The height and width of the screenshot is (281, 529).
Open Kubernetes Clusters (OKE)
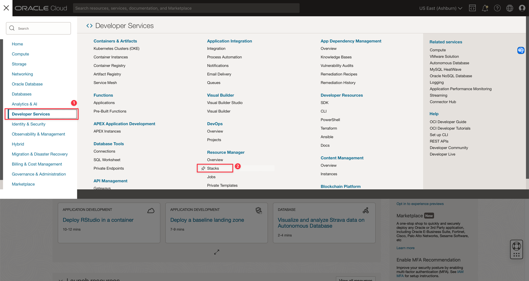pos(117,49)
